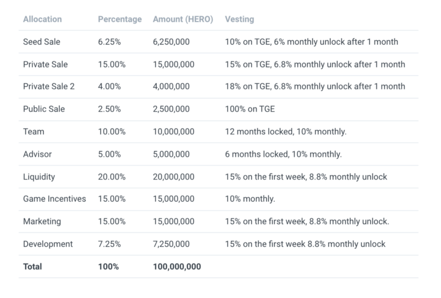Click the 100,000,000 total amount

(x=176, y=267)
